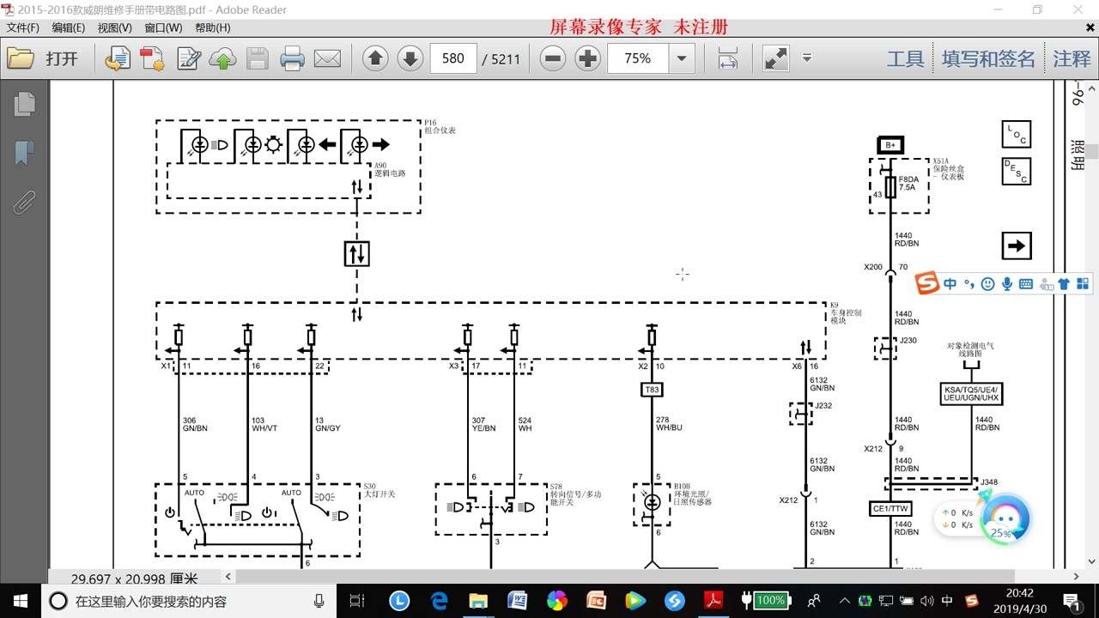Open Adobe Reader taskbar icon
Screen dimensions: 1099x618
pos(714,601)
